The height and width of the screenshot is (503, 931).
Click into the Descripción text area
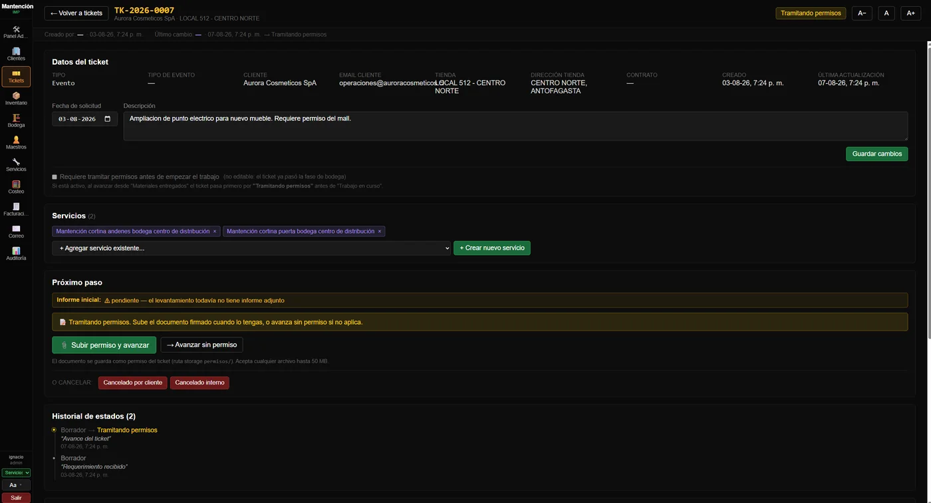(x=515, y=126)
